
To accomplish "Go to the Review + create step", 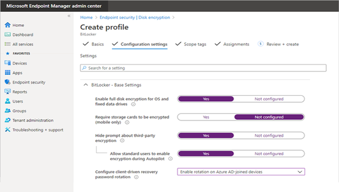I will tap(278, 44).
